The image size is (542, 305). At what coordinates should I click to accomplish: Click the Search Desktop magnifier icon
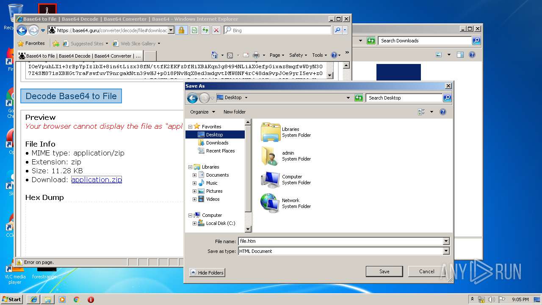pos(447,98)
